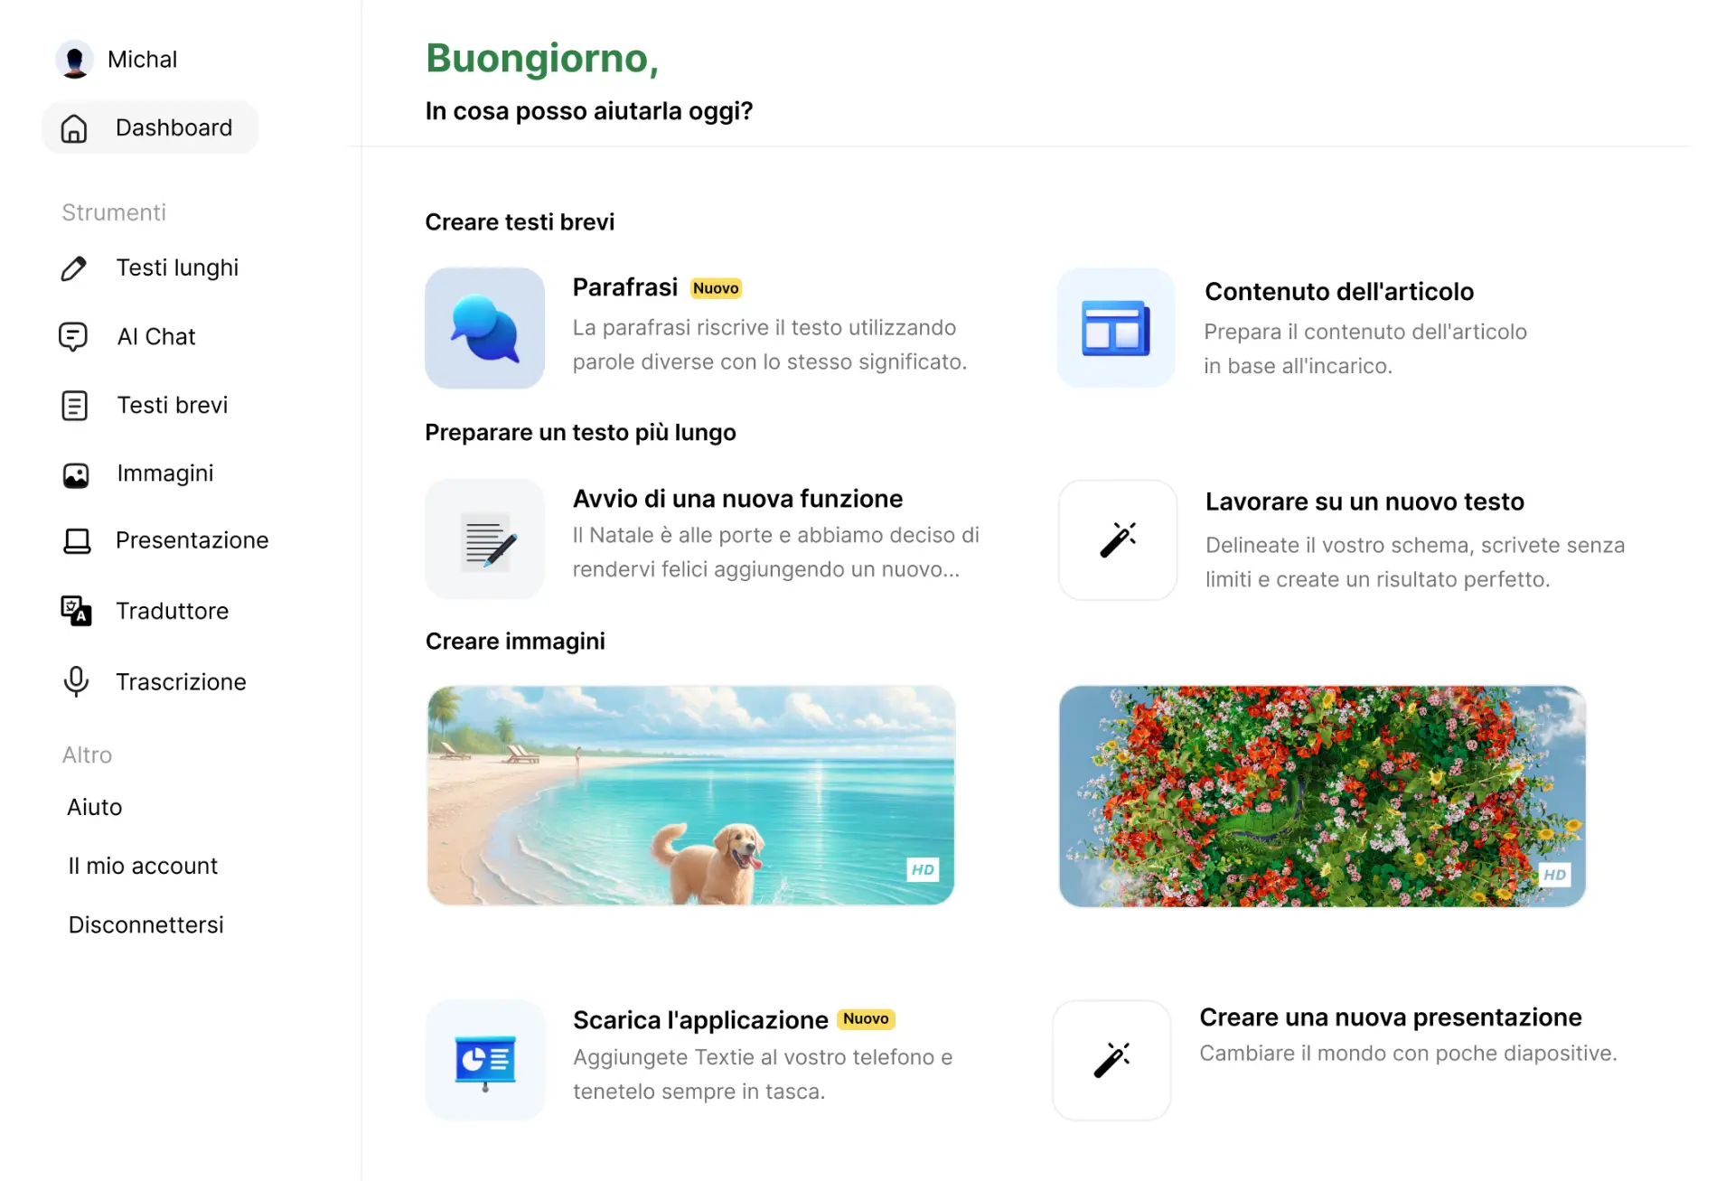The height and width of the screenshot is (1181, 1735).
Task: Expand the Altro sidebar section
Action: point(86,754)
